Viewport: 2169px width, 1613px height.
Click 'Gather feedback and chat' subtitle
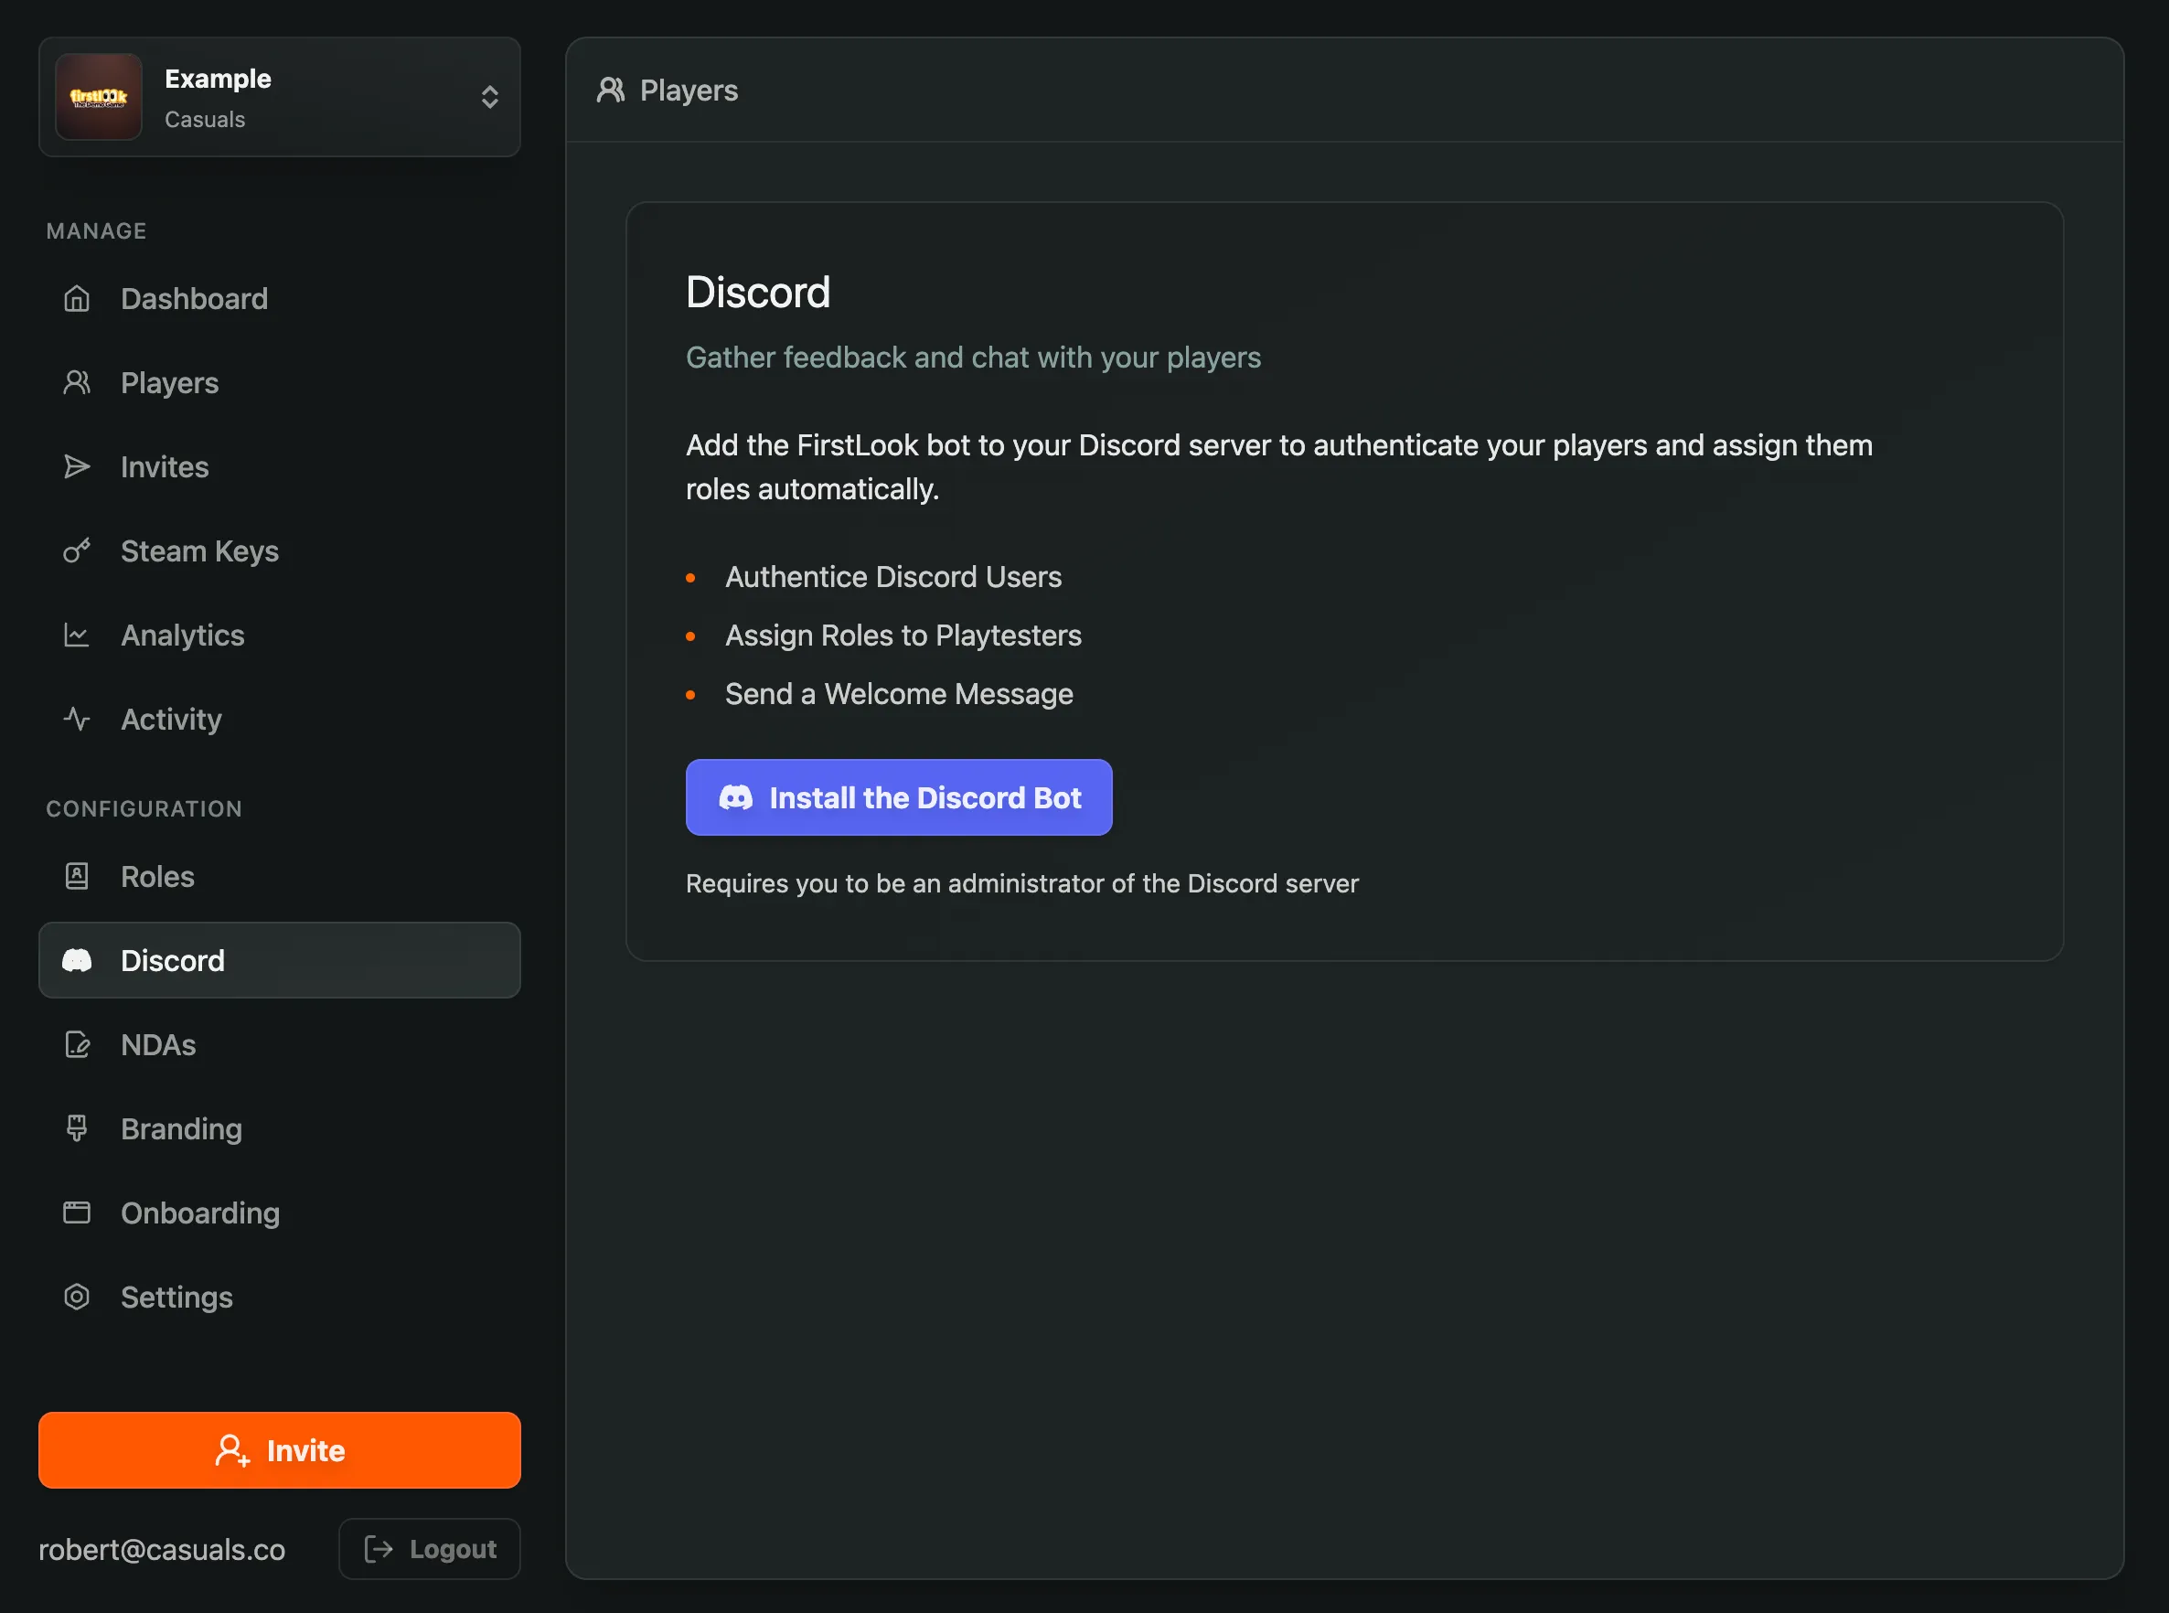[x=973, y=358]
